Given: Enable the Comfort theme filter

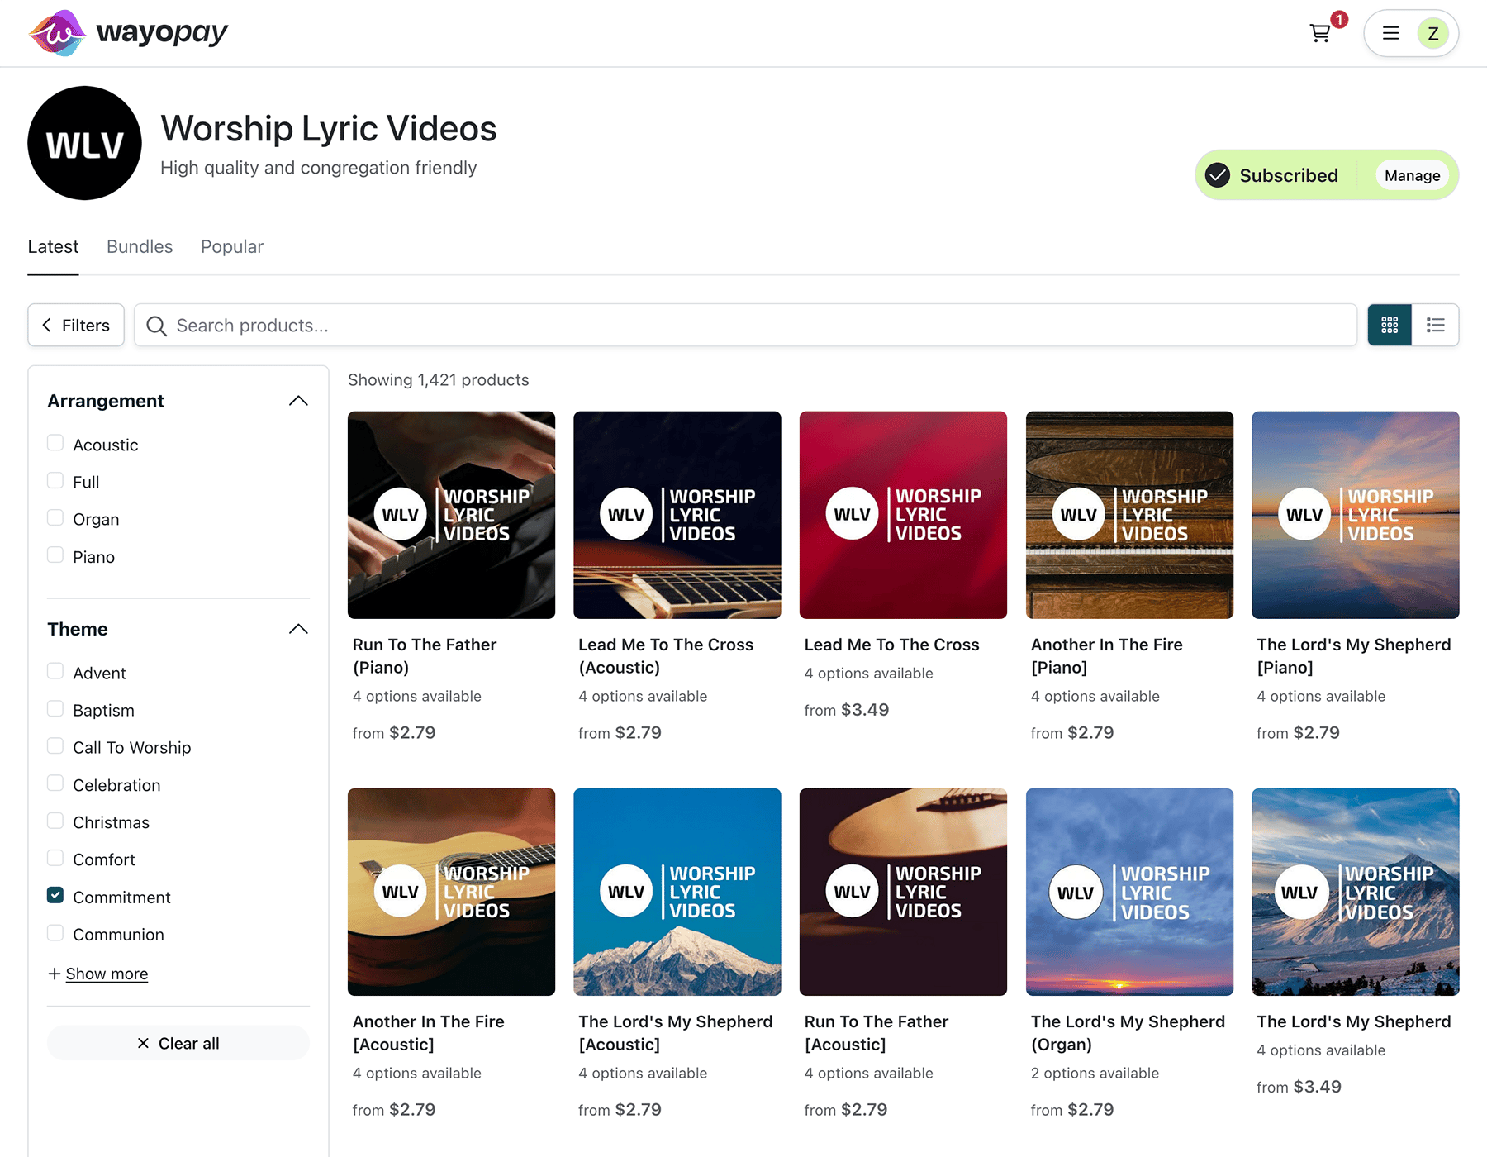Looking at the screenshot, I should coord(55,858).
